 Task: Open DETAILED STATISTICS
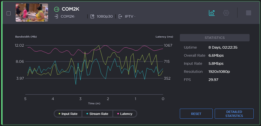pos(234,114)
